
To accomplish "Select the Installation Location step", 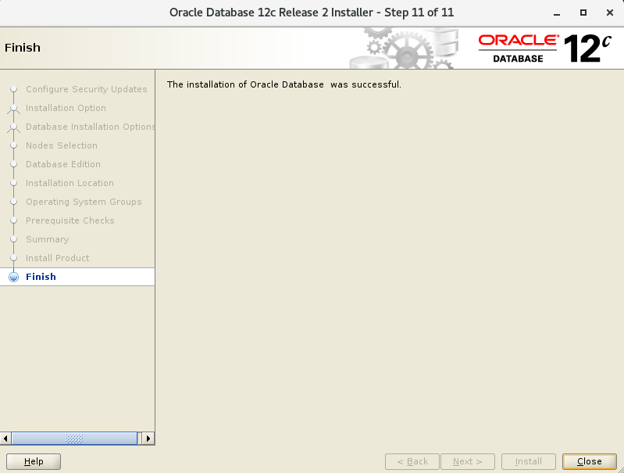I will coord(70,183).
